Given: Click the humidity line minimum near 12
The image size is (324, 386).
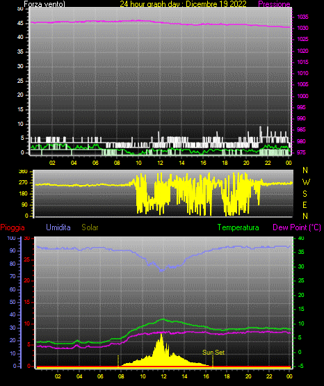Looking at the screenshot, I should pyautogui.click(x=161, y=271).
